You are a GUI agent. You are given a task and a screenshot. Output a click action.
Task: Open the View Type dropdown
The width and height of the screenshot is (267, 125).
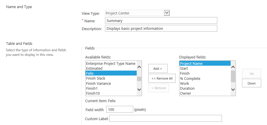click(167, 13)
